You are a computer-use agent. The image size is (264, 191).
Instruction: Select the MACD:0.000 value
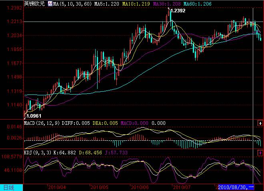coord(134,123)
